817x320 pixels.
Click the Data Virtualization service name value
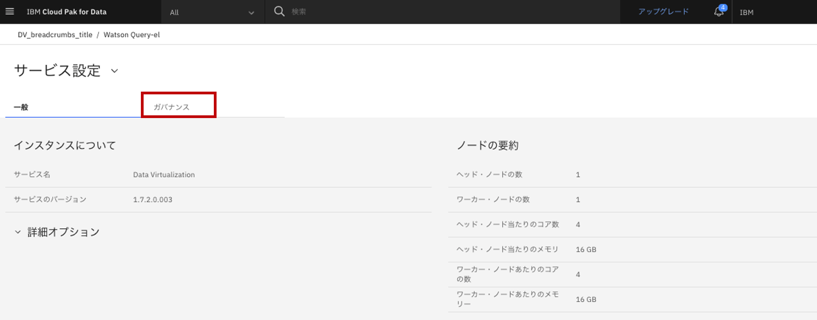[x=164, y=175]
